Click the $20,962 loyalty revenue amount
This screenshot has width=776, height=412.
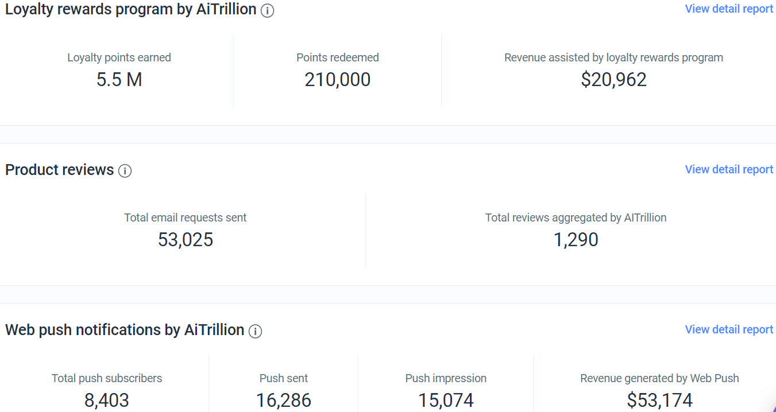pyautogui.click(x=613, y=80)
